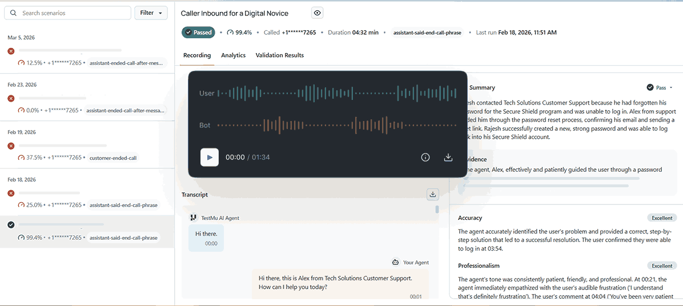Click the Duration 04:32 min label

pyautogui.click(x=353, y=32)
